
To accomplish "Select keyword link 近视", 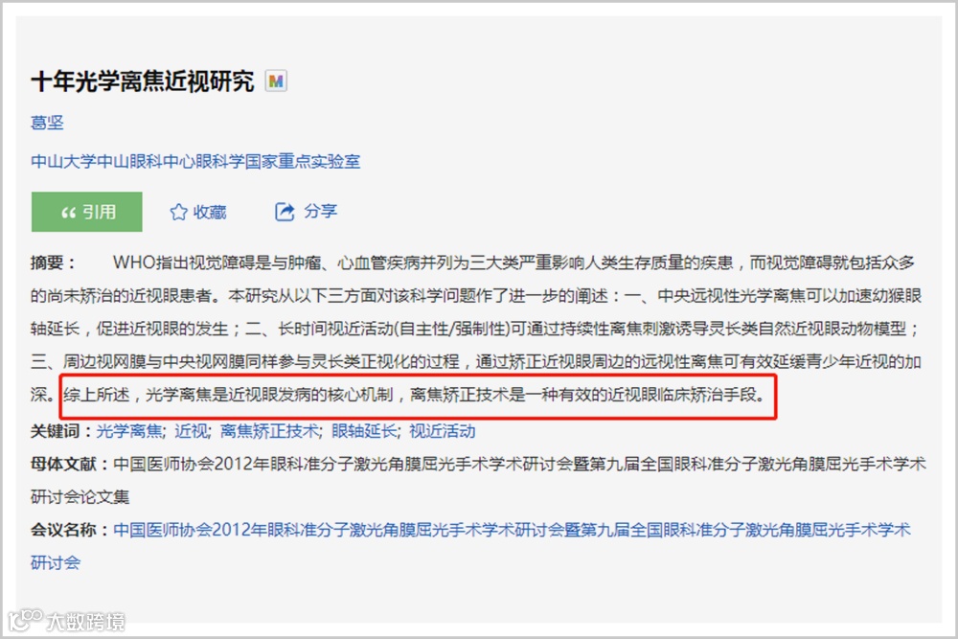I will pos(192,431).
